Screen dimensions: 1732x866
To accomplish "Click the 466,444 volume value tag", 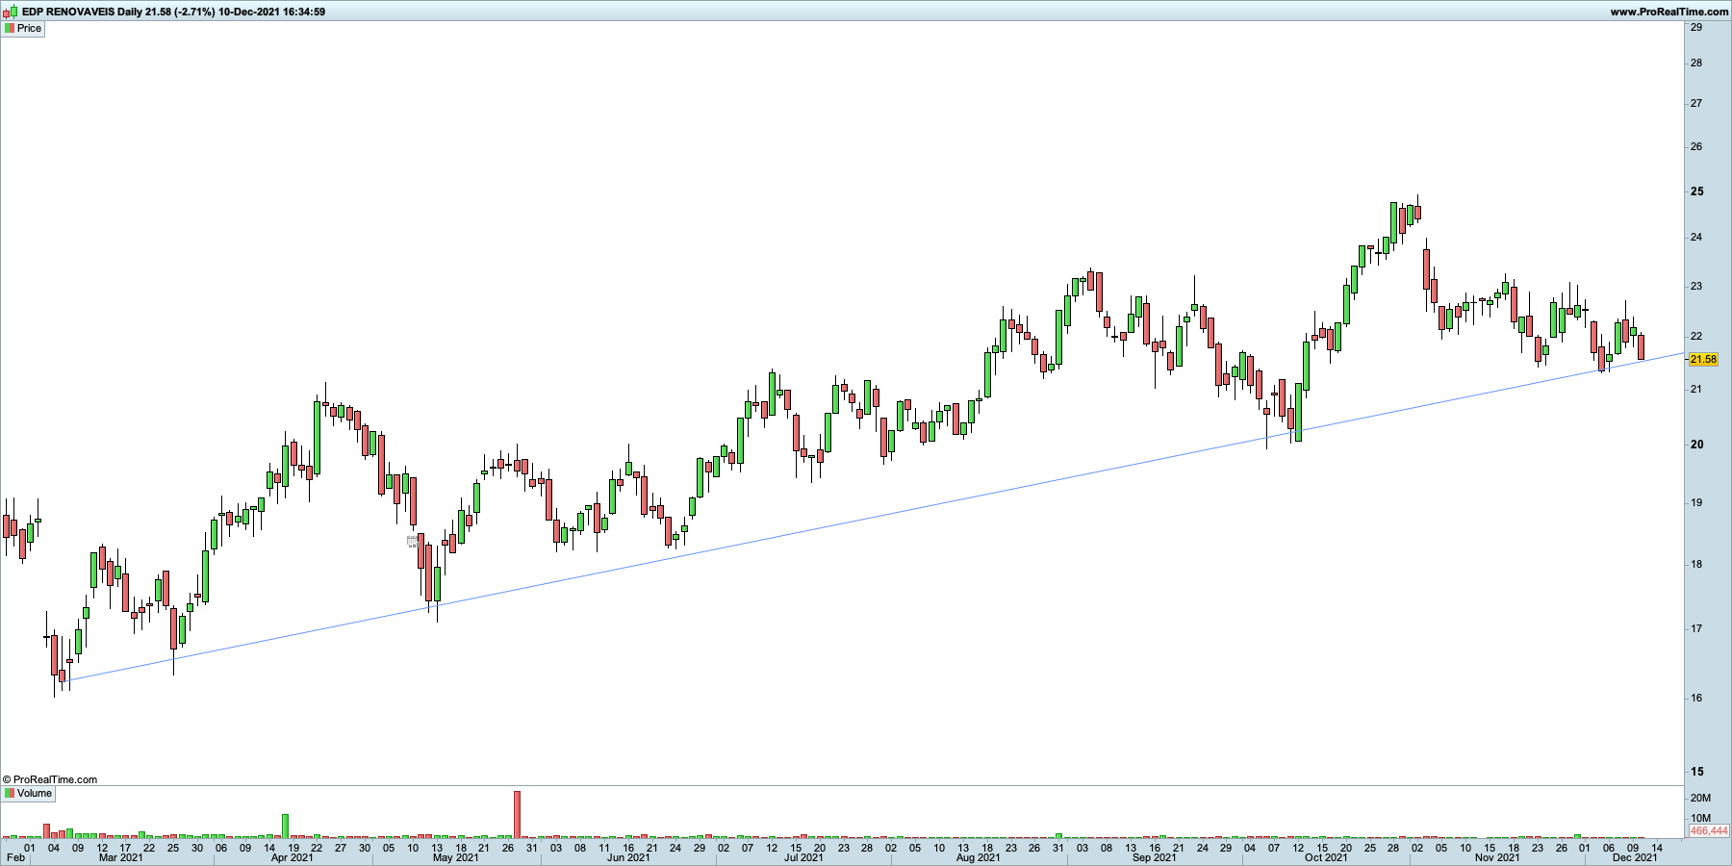I will [1709, 830].
